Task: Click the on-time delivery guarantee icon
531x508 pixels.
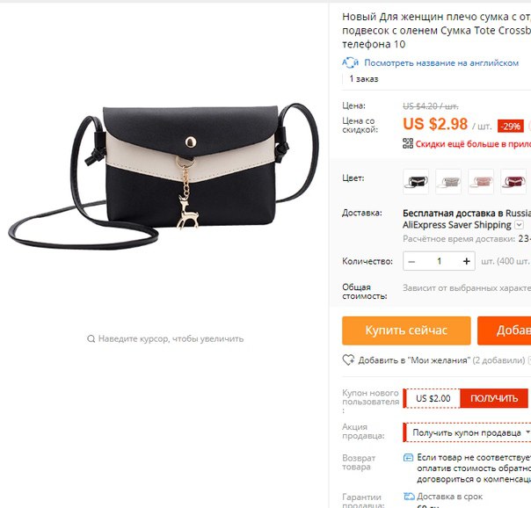Action: click(409, 497)
